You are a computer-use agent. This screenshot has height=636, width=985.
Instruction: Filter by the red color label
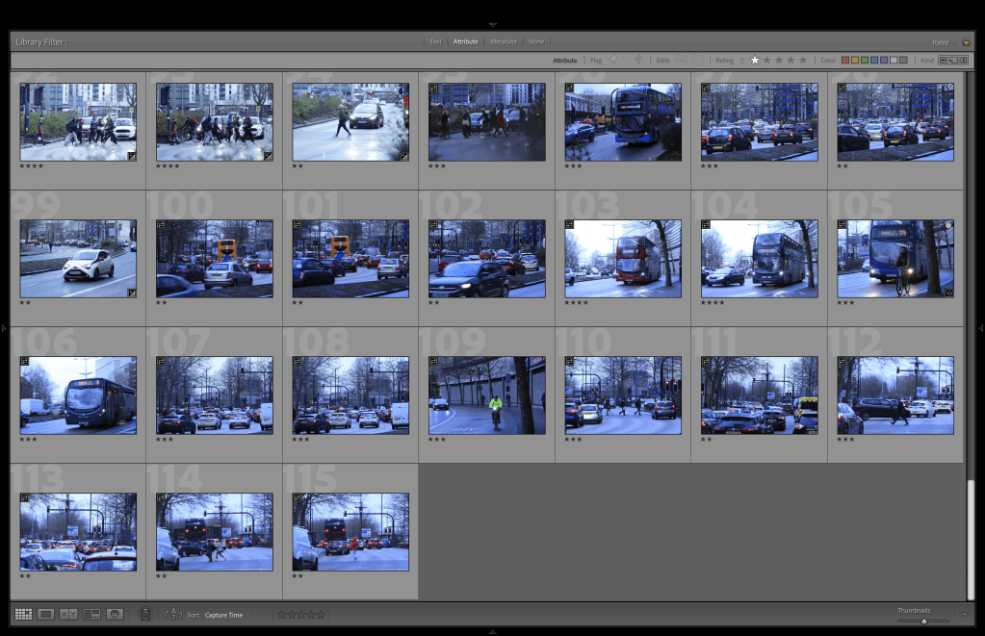click(845, 60)
